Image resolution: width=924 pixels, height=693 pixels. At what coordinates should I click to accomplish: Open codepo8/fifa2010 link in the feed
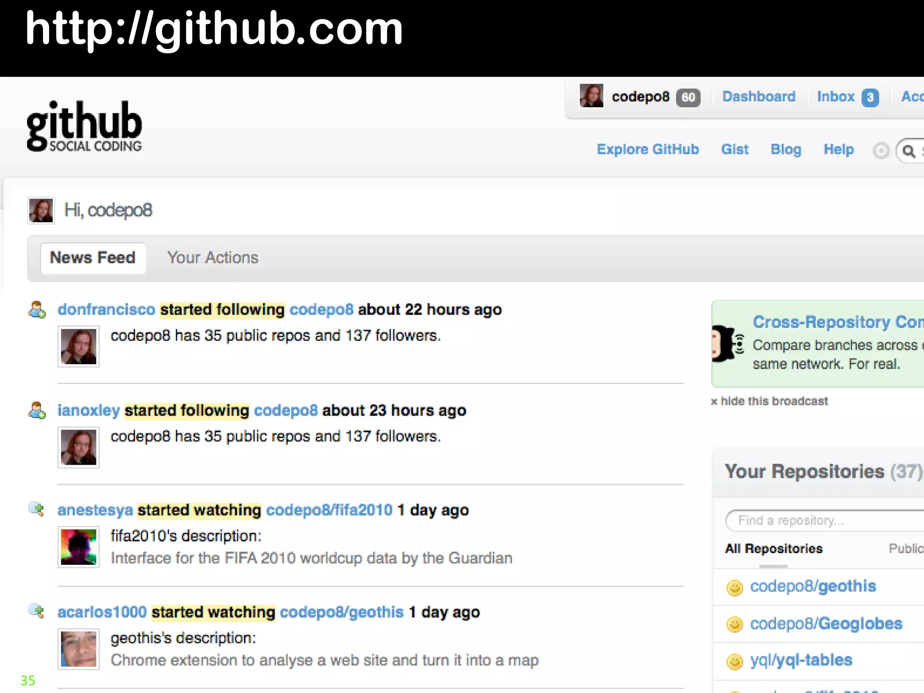pos(329,510)
